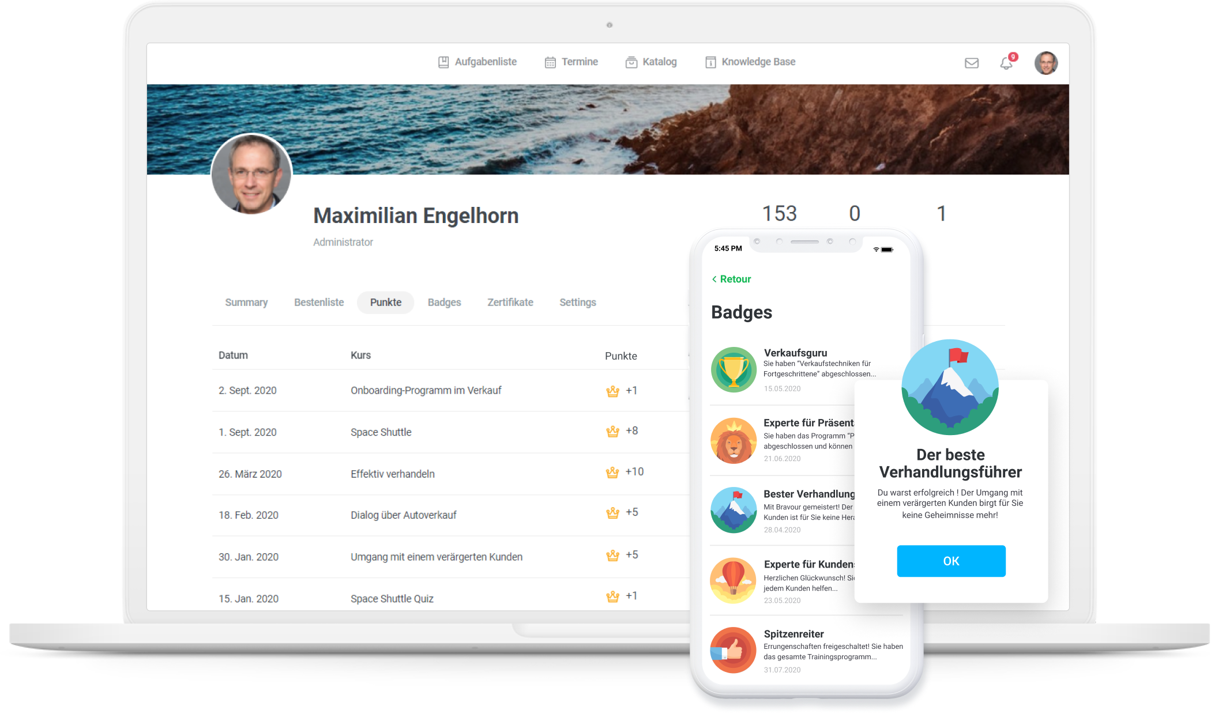The image size is (1211, 714).
Task: Click the Aufgabenliste navigation icon
Action: pos(443,62)
